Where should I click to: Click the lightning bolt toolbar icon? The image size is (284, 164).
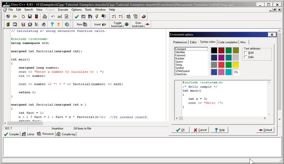pyautogui.click(x=97, y=17)
